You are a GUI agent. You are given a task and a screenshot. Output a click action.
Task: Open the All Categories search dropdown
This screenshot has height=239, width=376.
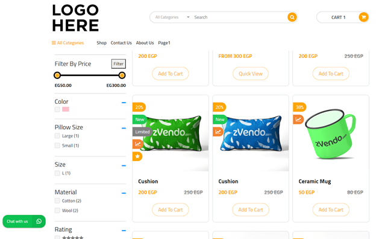(x=172, y=18)
